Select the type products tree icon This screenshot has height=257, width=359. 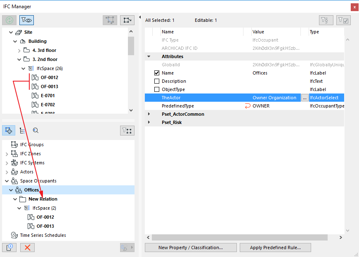click(22, 131)
